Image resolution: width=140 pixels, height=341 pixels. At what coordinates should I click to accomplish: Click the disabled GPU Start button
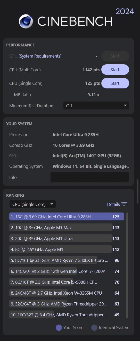115,56
